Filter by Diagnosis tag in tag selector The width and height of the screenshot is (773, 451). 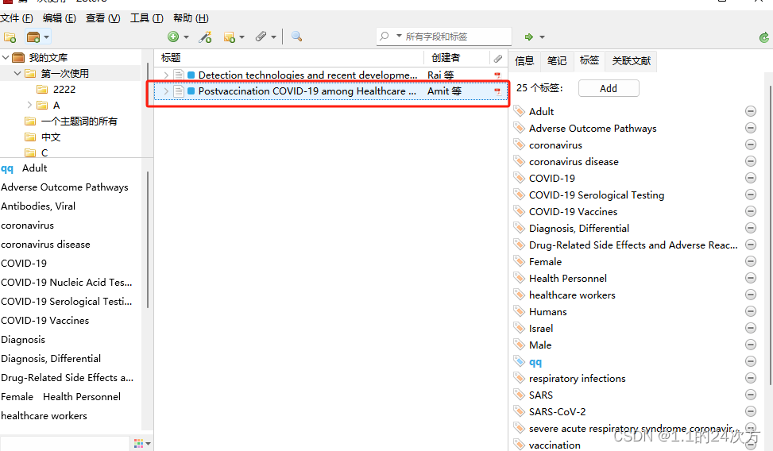23,340
